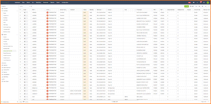The width and height of the screenshot is (211, 104).
Task: Open notifications icon with red badge
Action: tap(201, 2)
